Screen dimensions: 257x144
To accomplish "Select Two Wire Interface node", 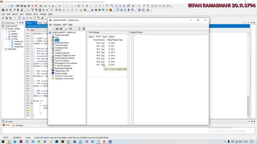I will click(62, 60).
